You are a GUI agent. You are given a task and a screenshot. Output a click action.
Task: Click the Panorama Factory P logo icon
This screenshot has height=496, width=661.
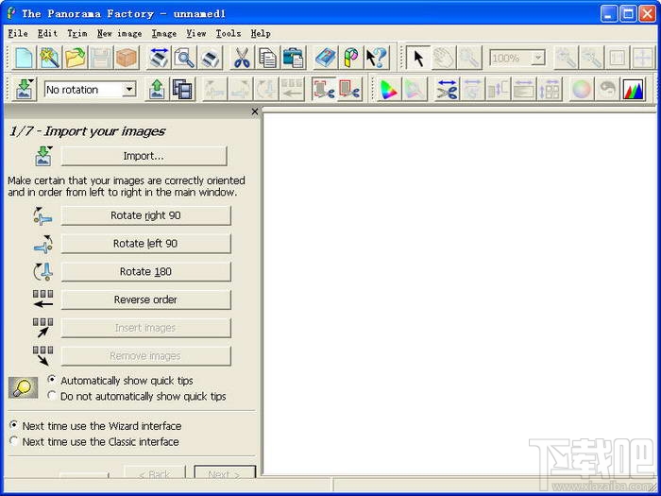point(350,58)
